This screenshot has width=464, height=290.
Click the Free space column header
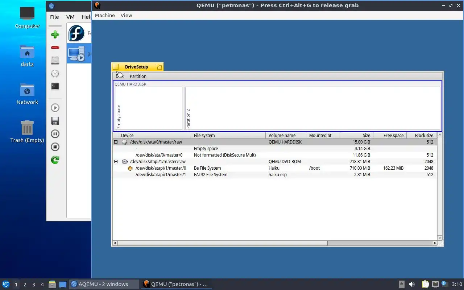coord(389,136)
